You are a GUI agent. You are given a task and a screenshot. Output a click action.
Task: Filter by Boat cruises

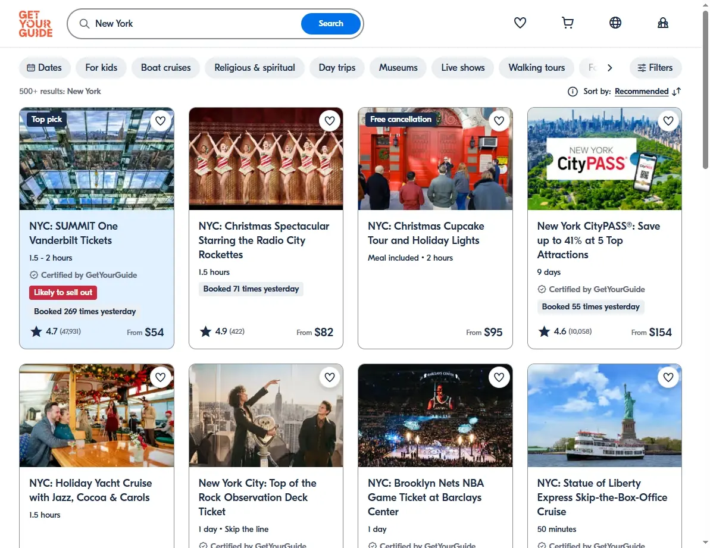click(165, 68)
